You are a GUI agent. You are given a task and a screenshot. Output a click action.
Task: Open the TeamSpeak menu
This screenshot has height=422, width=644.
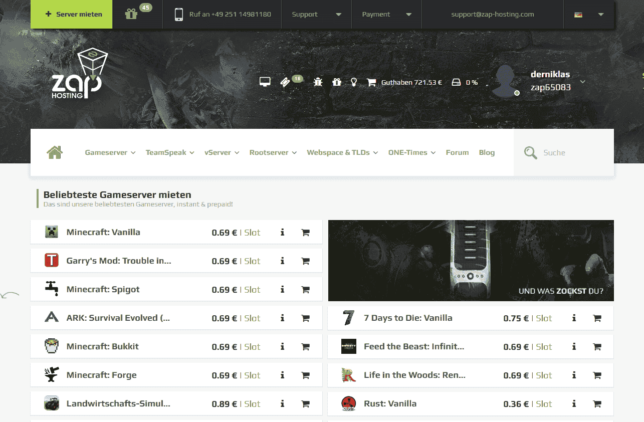pyautogui.click(x=170, y=152)
